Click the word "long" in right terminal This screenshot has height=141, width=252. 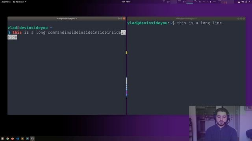point(205,23)
